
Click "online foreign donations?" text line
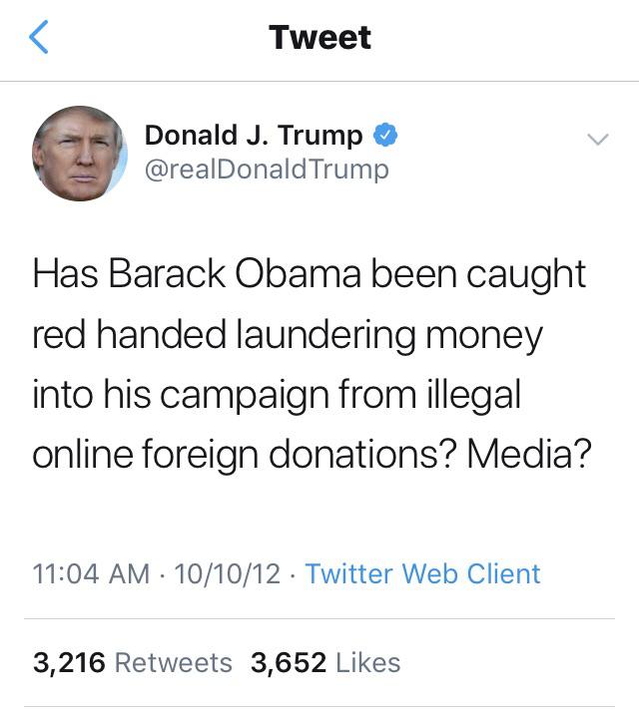245,455
